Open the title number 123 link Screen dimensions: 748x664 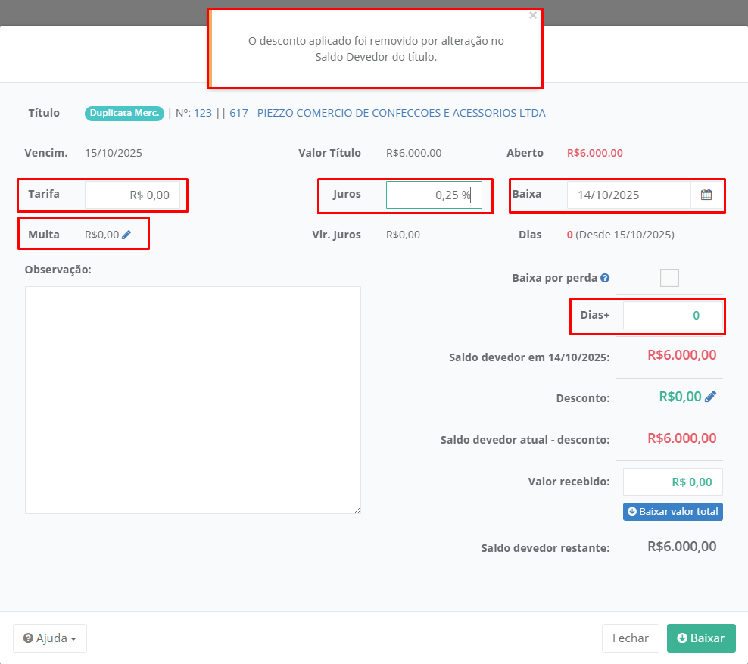pyautogui.click(x=203, y=113)
